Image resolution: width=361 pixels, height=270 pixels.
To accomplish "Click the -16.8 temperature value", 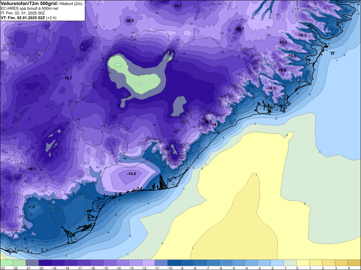I will [282, 70].
